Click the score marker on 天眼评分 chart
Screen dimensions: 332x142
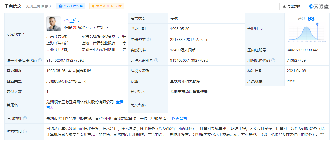pos(317,25)
